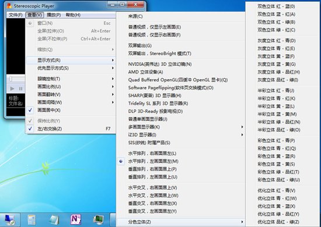Select 垂直排列，左画面居上(U)
The image size is (321, 227).
(181, 177)
